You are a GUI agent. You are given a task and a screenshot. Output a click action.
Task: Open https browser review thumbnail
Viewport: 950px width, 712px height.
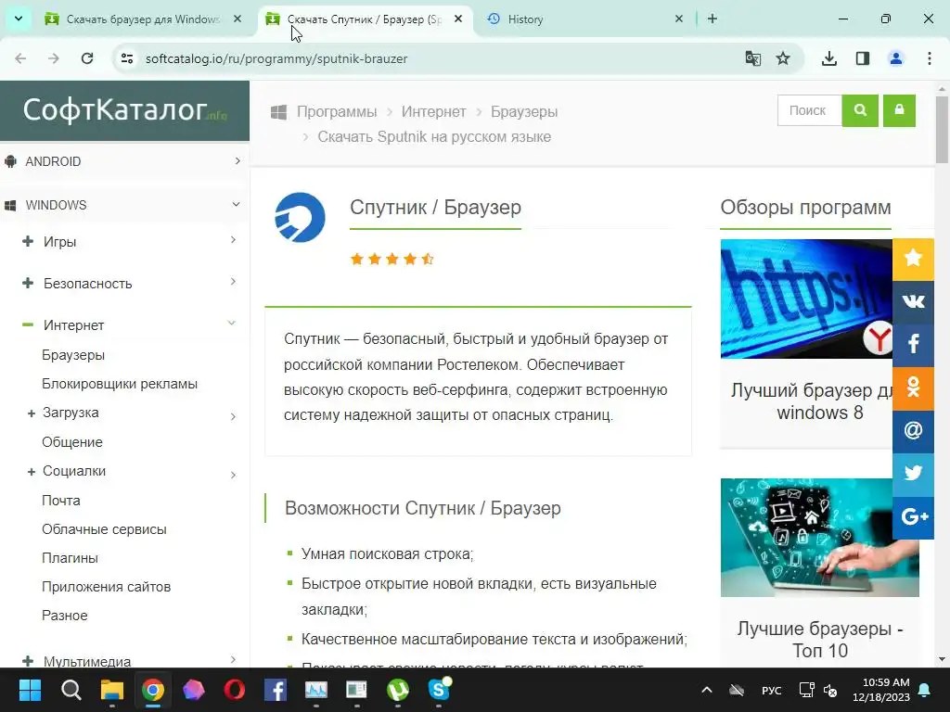click(806, 299)
